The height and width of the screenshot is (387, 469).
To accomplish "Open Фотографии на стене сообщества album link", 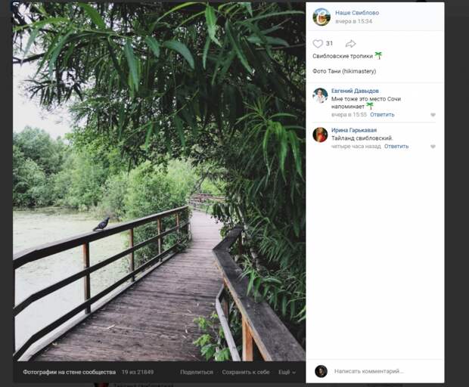I will (x=69, y=372).
